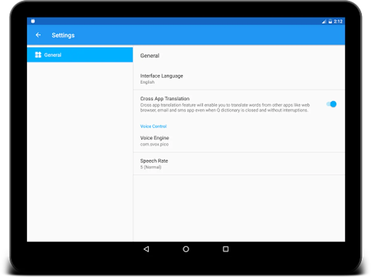The image size is (371, 278).
Task: Check the battery icon in status bar
Action: point(330,21)
